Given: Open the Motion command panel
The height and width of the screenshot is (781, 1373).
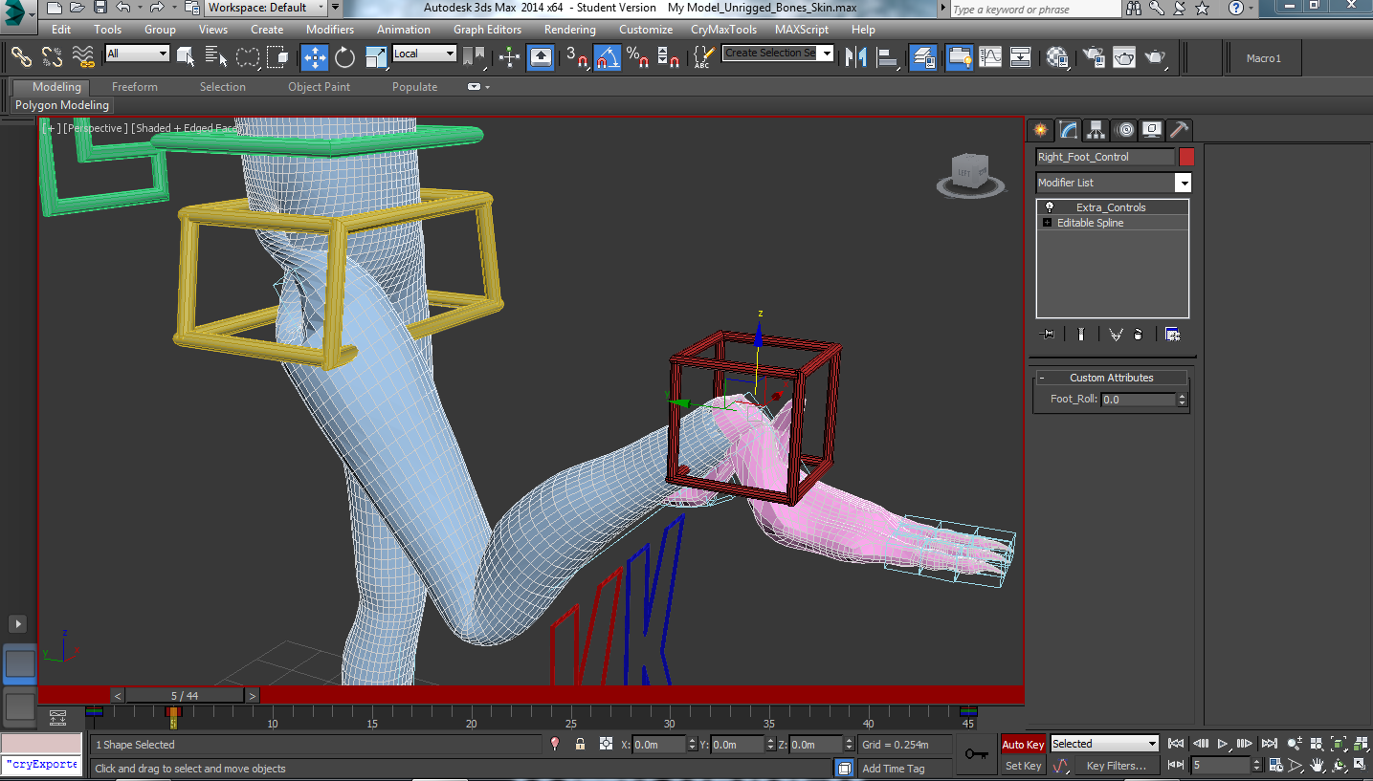Looking at the screenshot, I should click(1125, 130).
